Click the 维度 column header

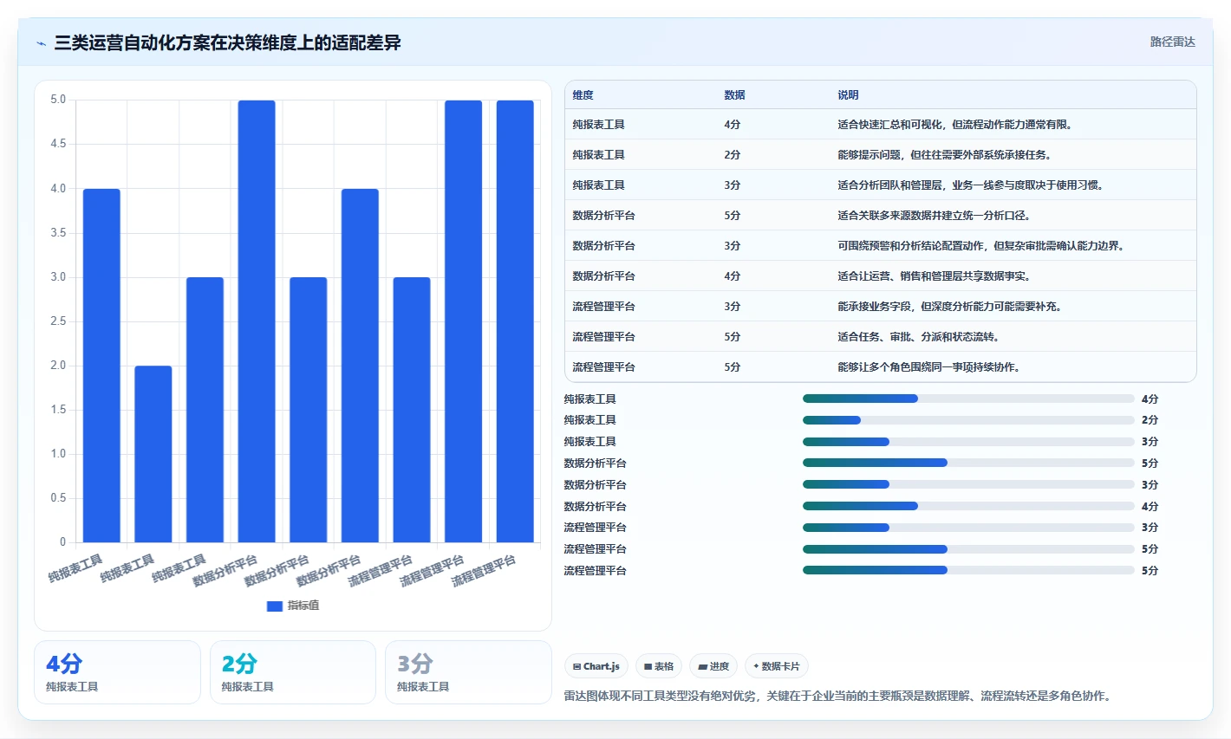click(x=583, y=95)
